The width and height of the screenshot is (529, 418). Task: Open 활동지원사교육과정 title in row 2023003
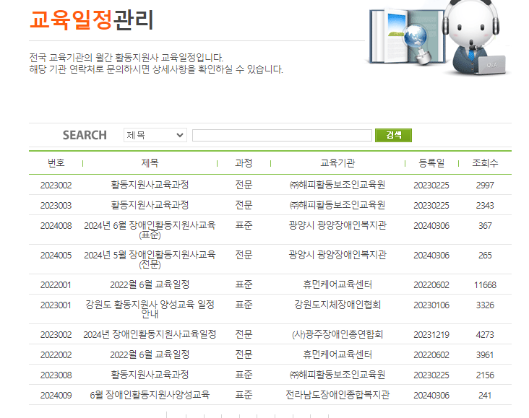(x=150, y=205)
